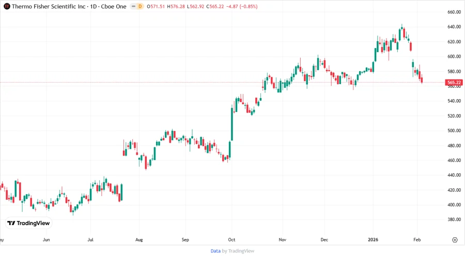Click the Sep label on time axis
The width and height of the screenshot is (465, 257).
185,239
